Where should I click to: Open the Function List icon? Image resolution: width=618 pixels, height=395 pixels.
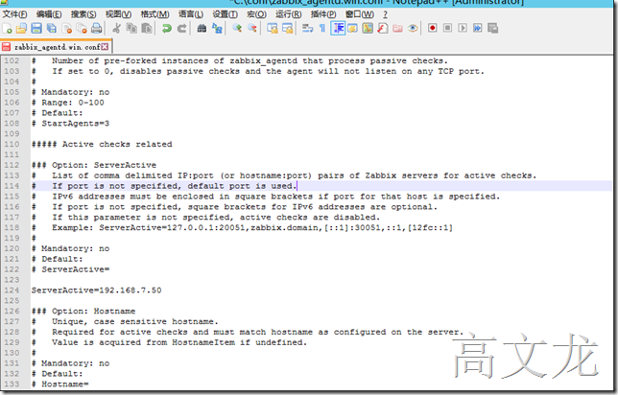tap(382, 29)
